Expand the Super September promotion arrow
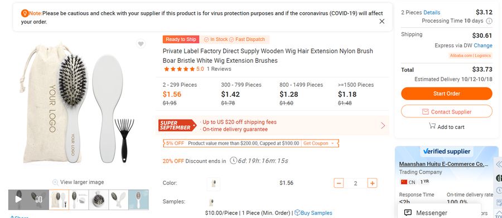 click(x=383, y=126)
